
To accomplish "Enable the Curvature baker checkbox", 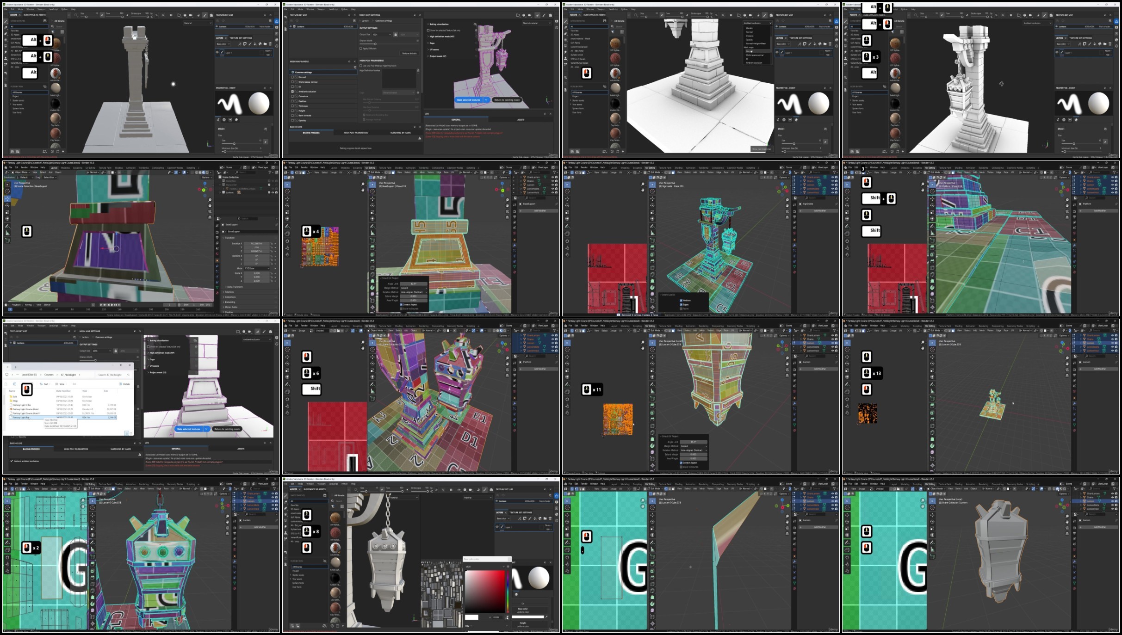I will (x=292, y=96).
